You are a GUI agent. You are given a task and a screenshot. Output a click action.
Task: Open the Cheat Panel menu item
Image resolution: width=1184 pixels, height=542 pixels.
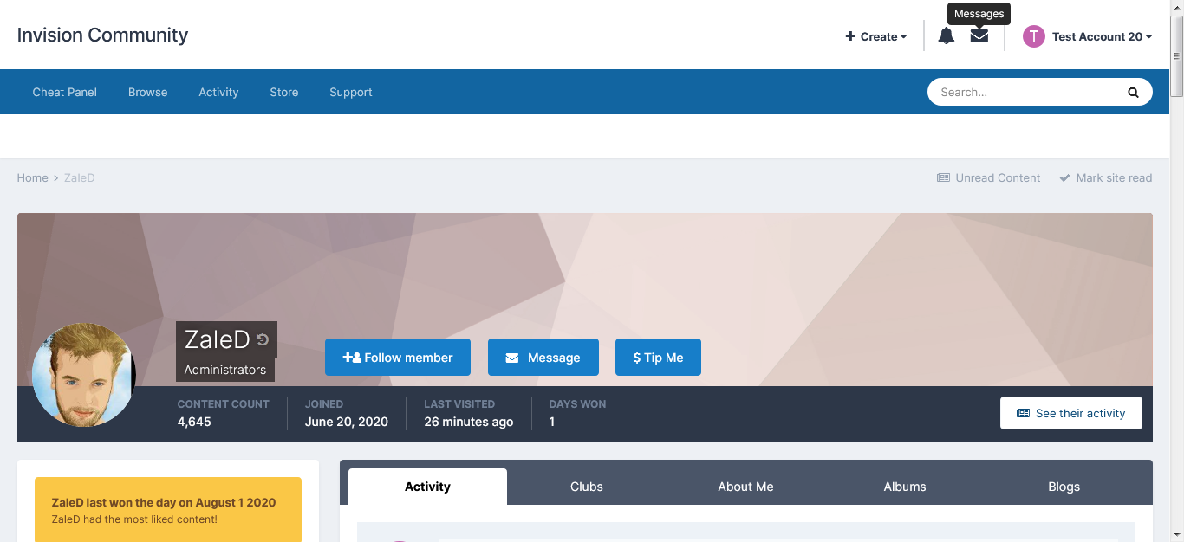coord(65,92)
